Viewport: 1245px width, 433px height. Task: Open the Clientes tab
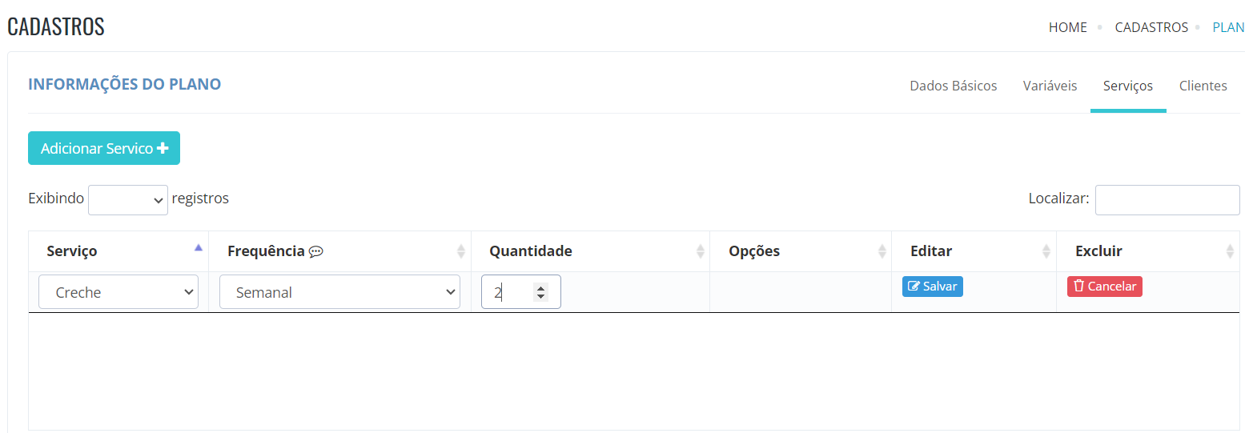tap(1203, 86)
